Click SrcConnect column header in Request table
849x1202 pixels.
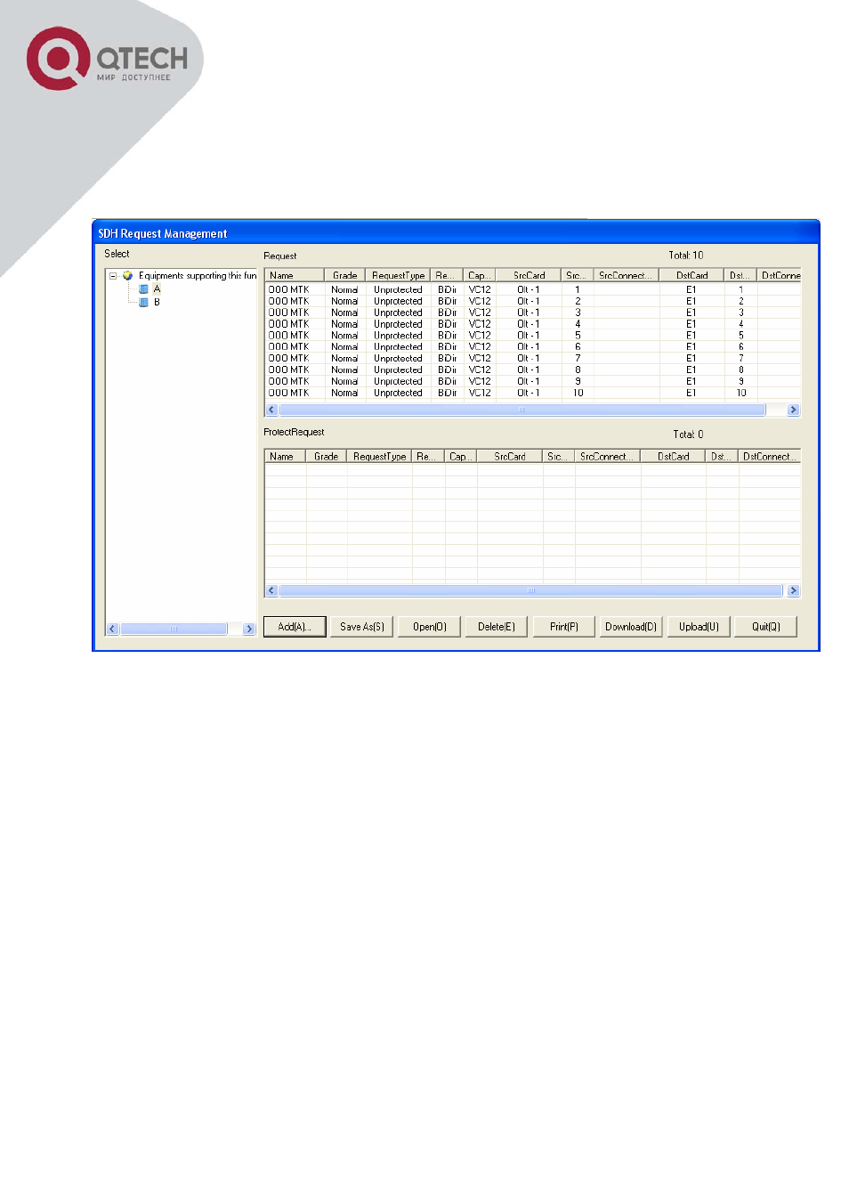coord(626,276)
